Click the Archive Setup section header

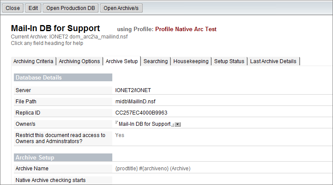[x=63, y=157]
